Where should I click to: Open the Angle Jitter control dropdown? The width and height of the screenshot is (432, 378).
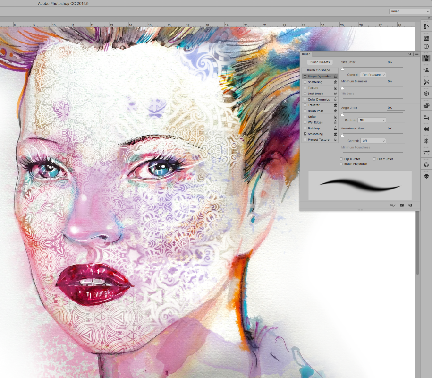pyautogui.click(x=372, y=120)
